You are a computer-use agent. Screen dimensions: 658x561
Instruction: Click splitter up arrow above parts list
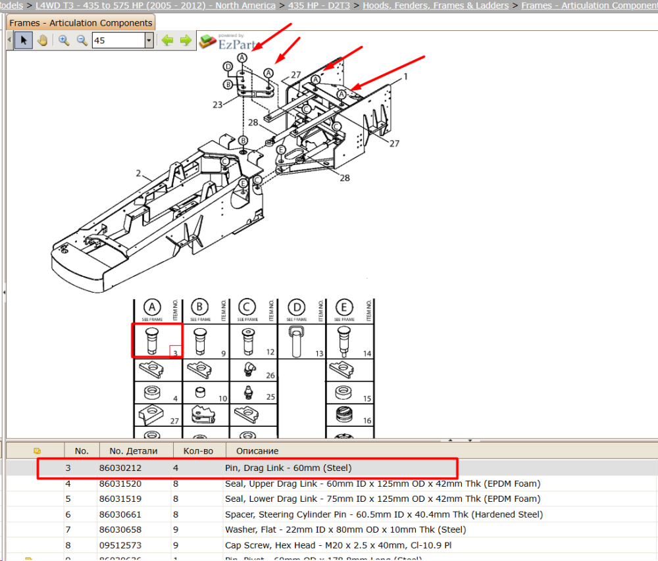450,440
